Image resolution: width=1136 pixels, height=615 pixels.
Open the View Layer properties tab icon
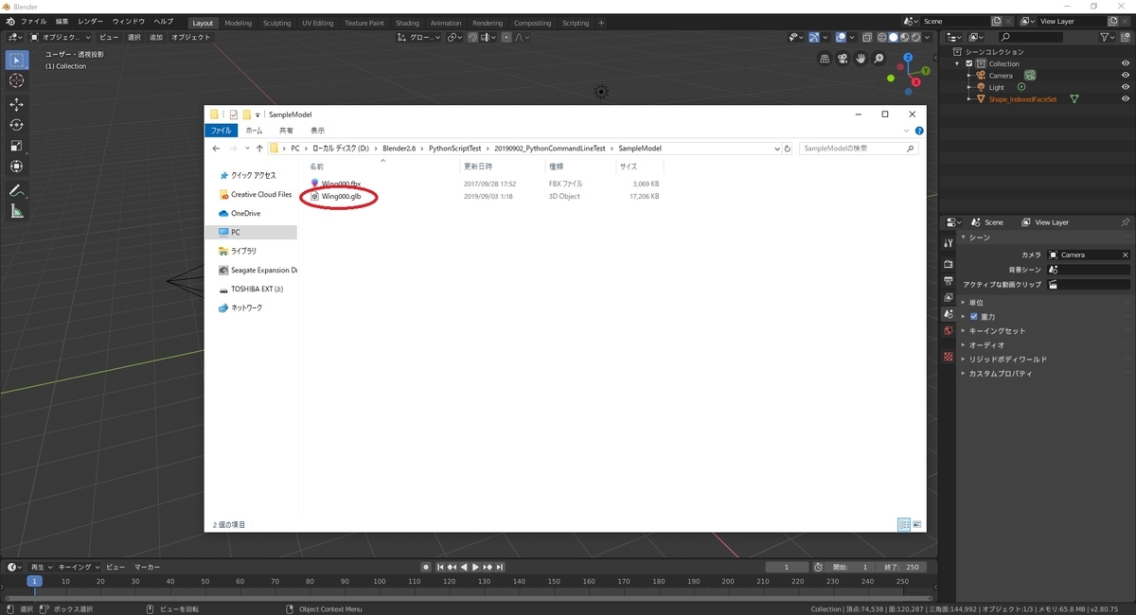tap(949, 297)
